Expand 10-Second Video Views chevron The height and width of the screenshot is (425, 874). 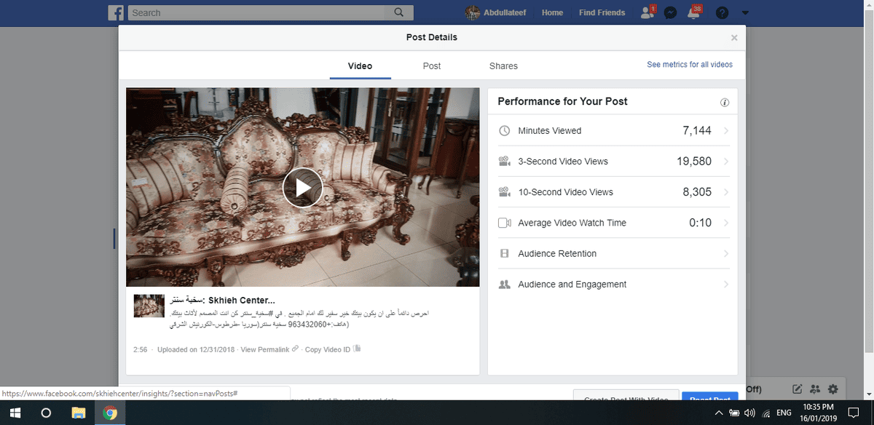point(725,192)
